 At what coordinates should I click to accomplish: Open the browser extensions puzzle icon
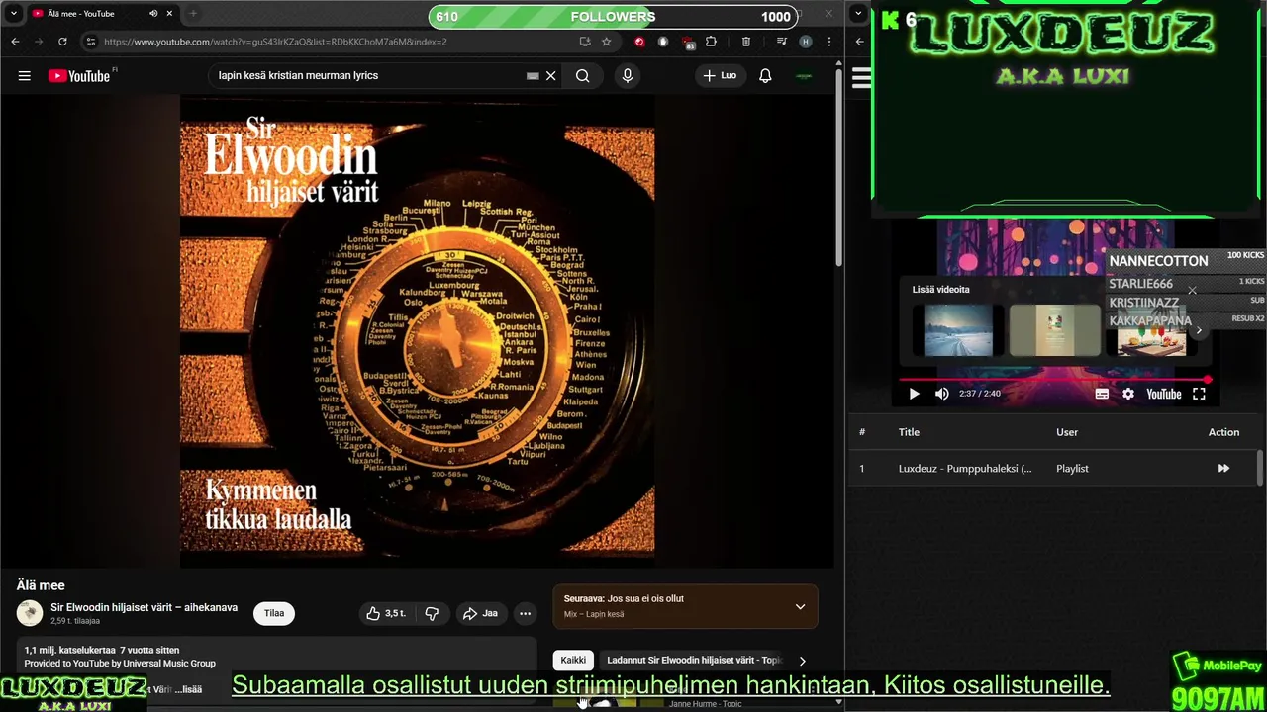(711, 42)
